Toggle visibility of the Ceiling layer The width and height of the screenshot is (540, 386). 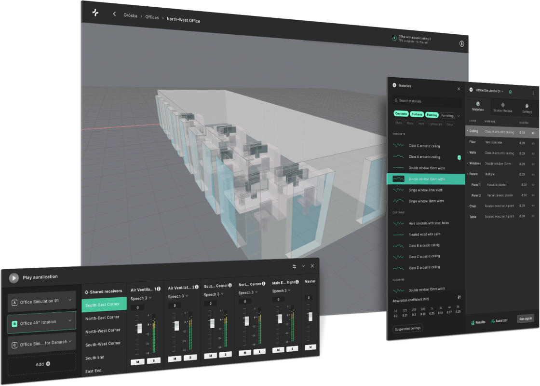pos(533,132)
